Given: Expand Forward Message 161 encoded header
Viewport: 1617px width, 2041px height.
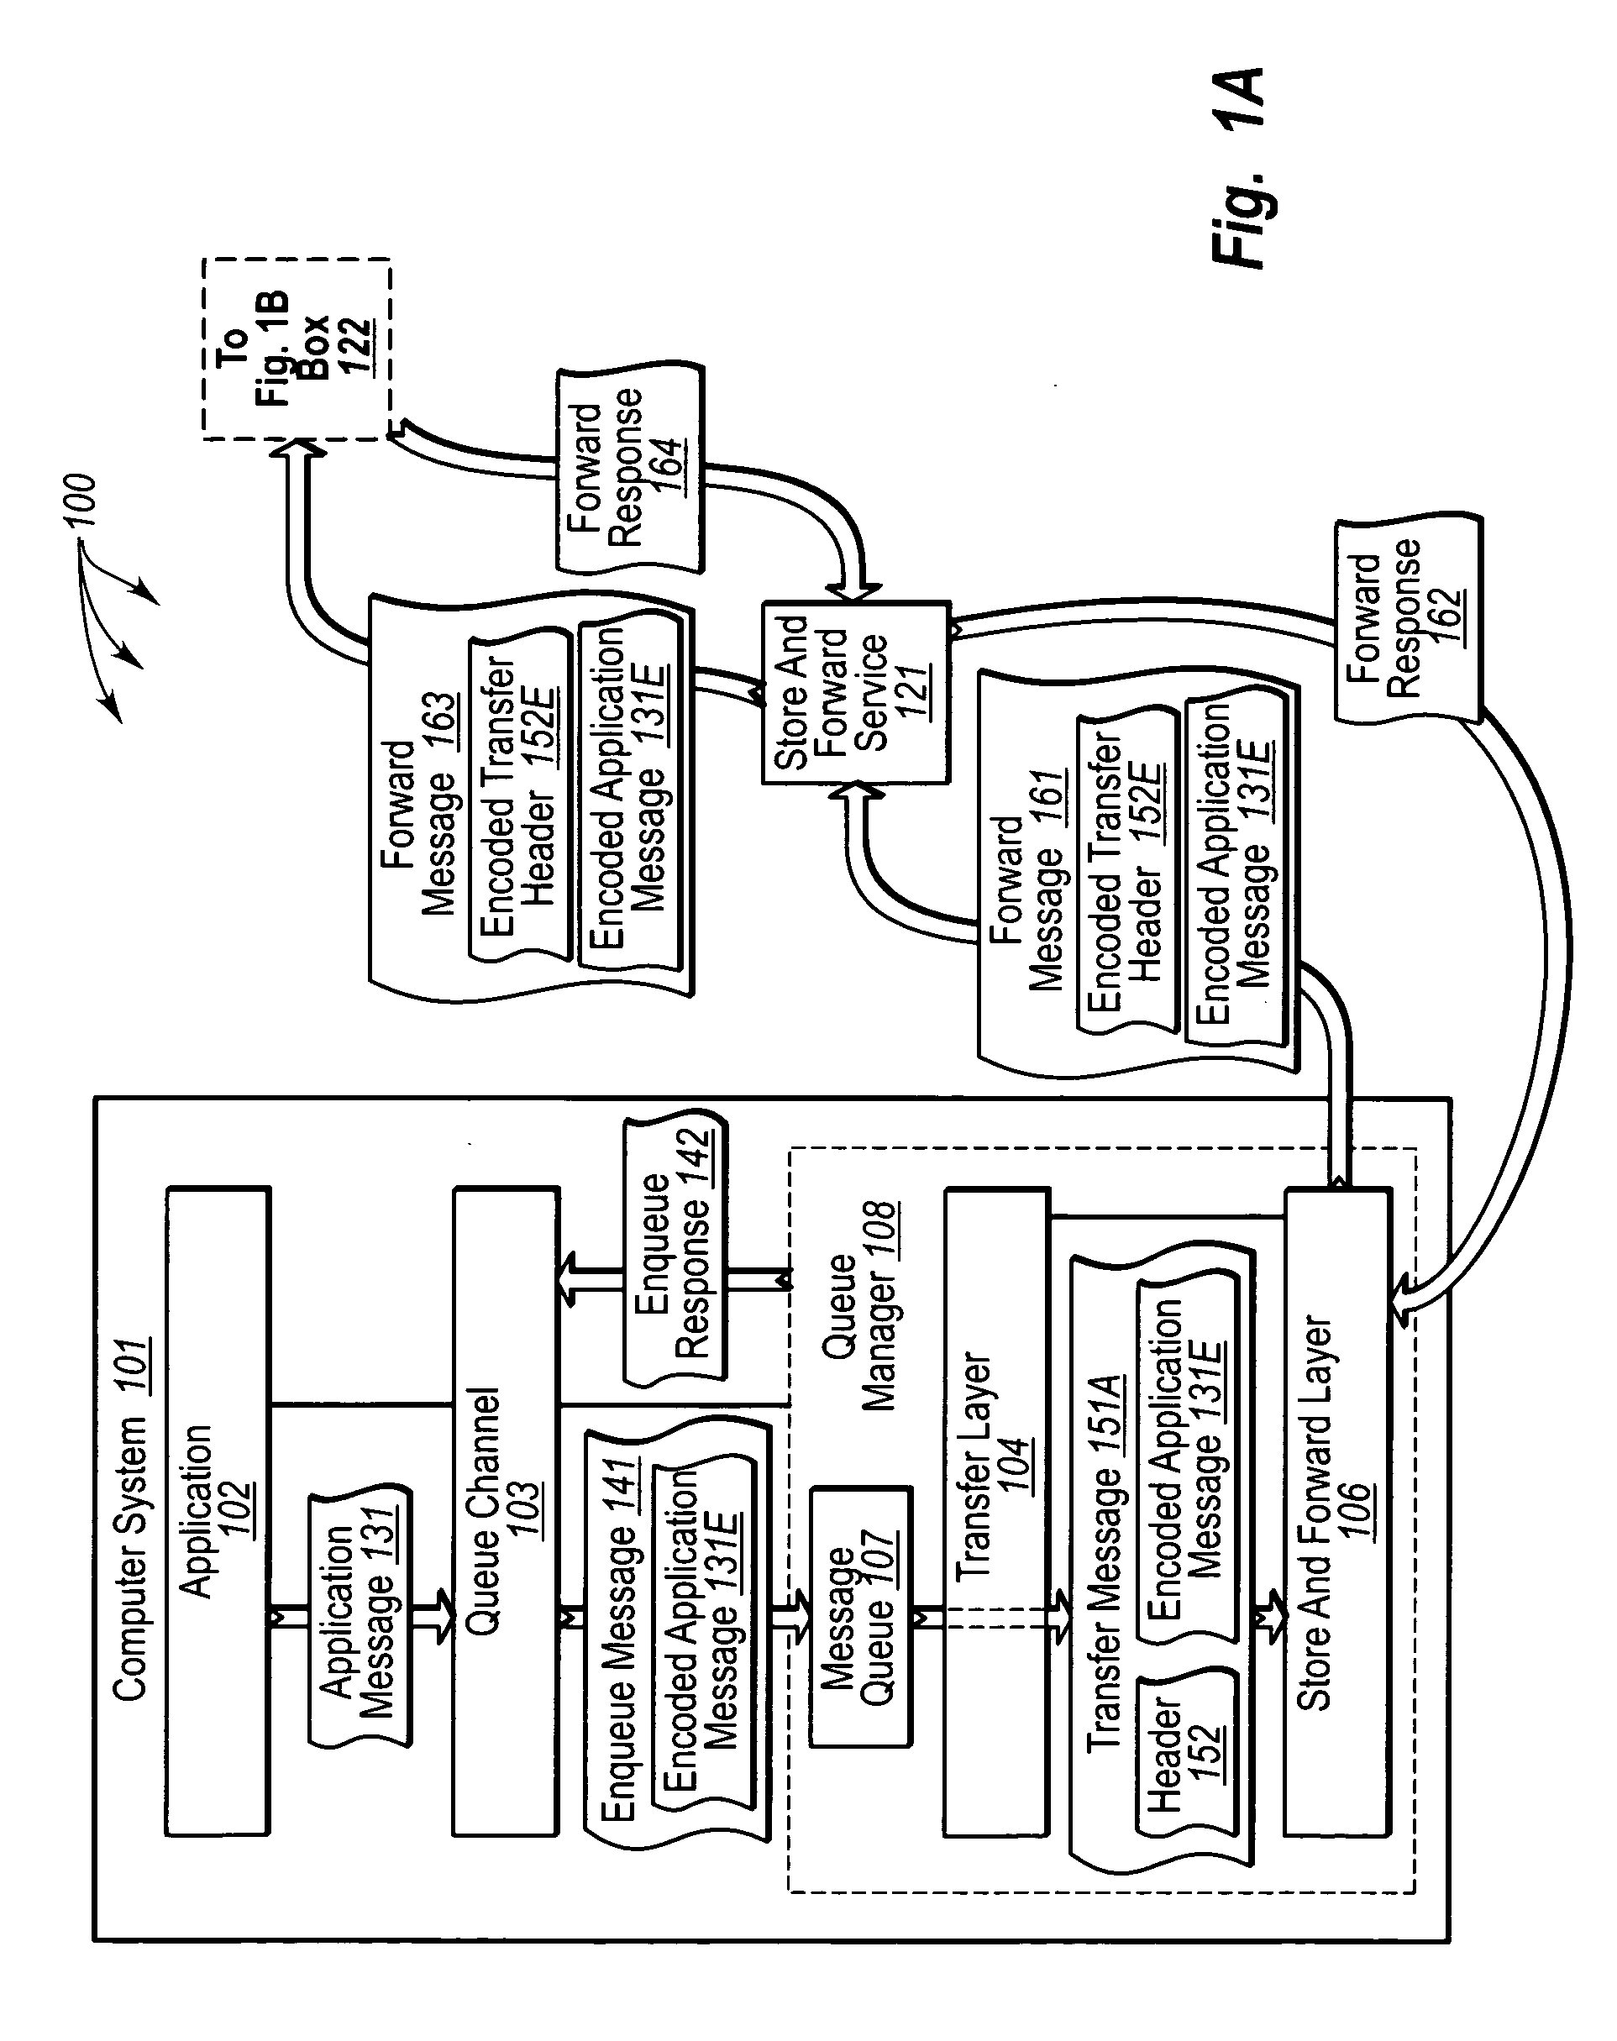Looking at the screenshot, I should 1095,1010.
